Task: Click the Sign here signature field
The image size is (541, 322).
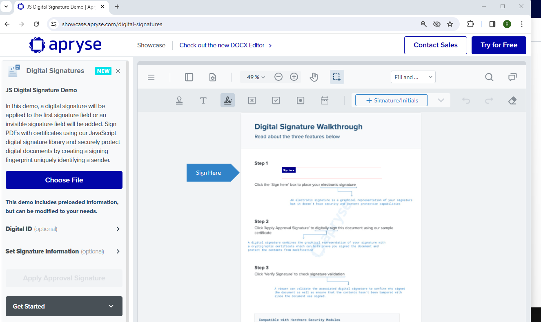Action: tap(332, 173)
